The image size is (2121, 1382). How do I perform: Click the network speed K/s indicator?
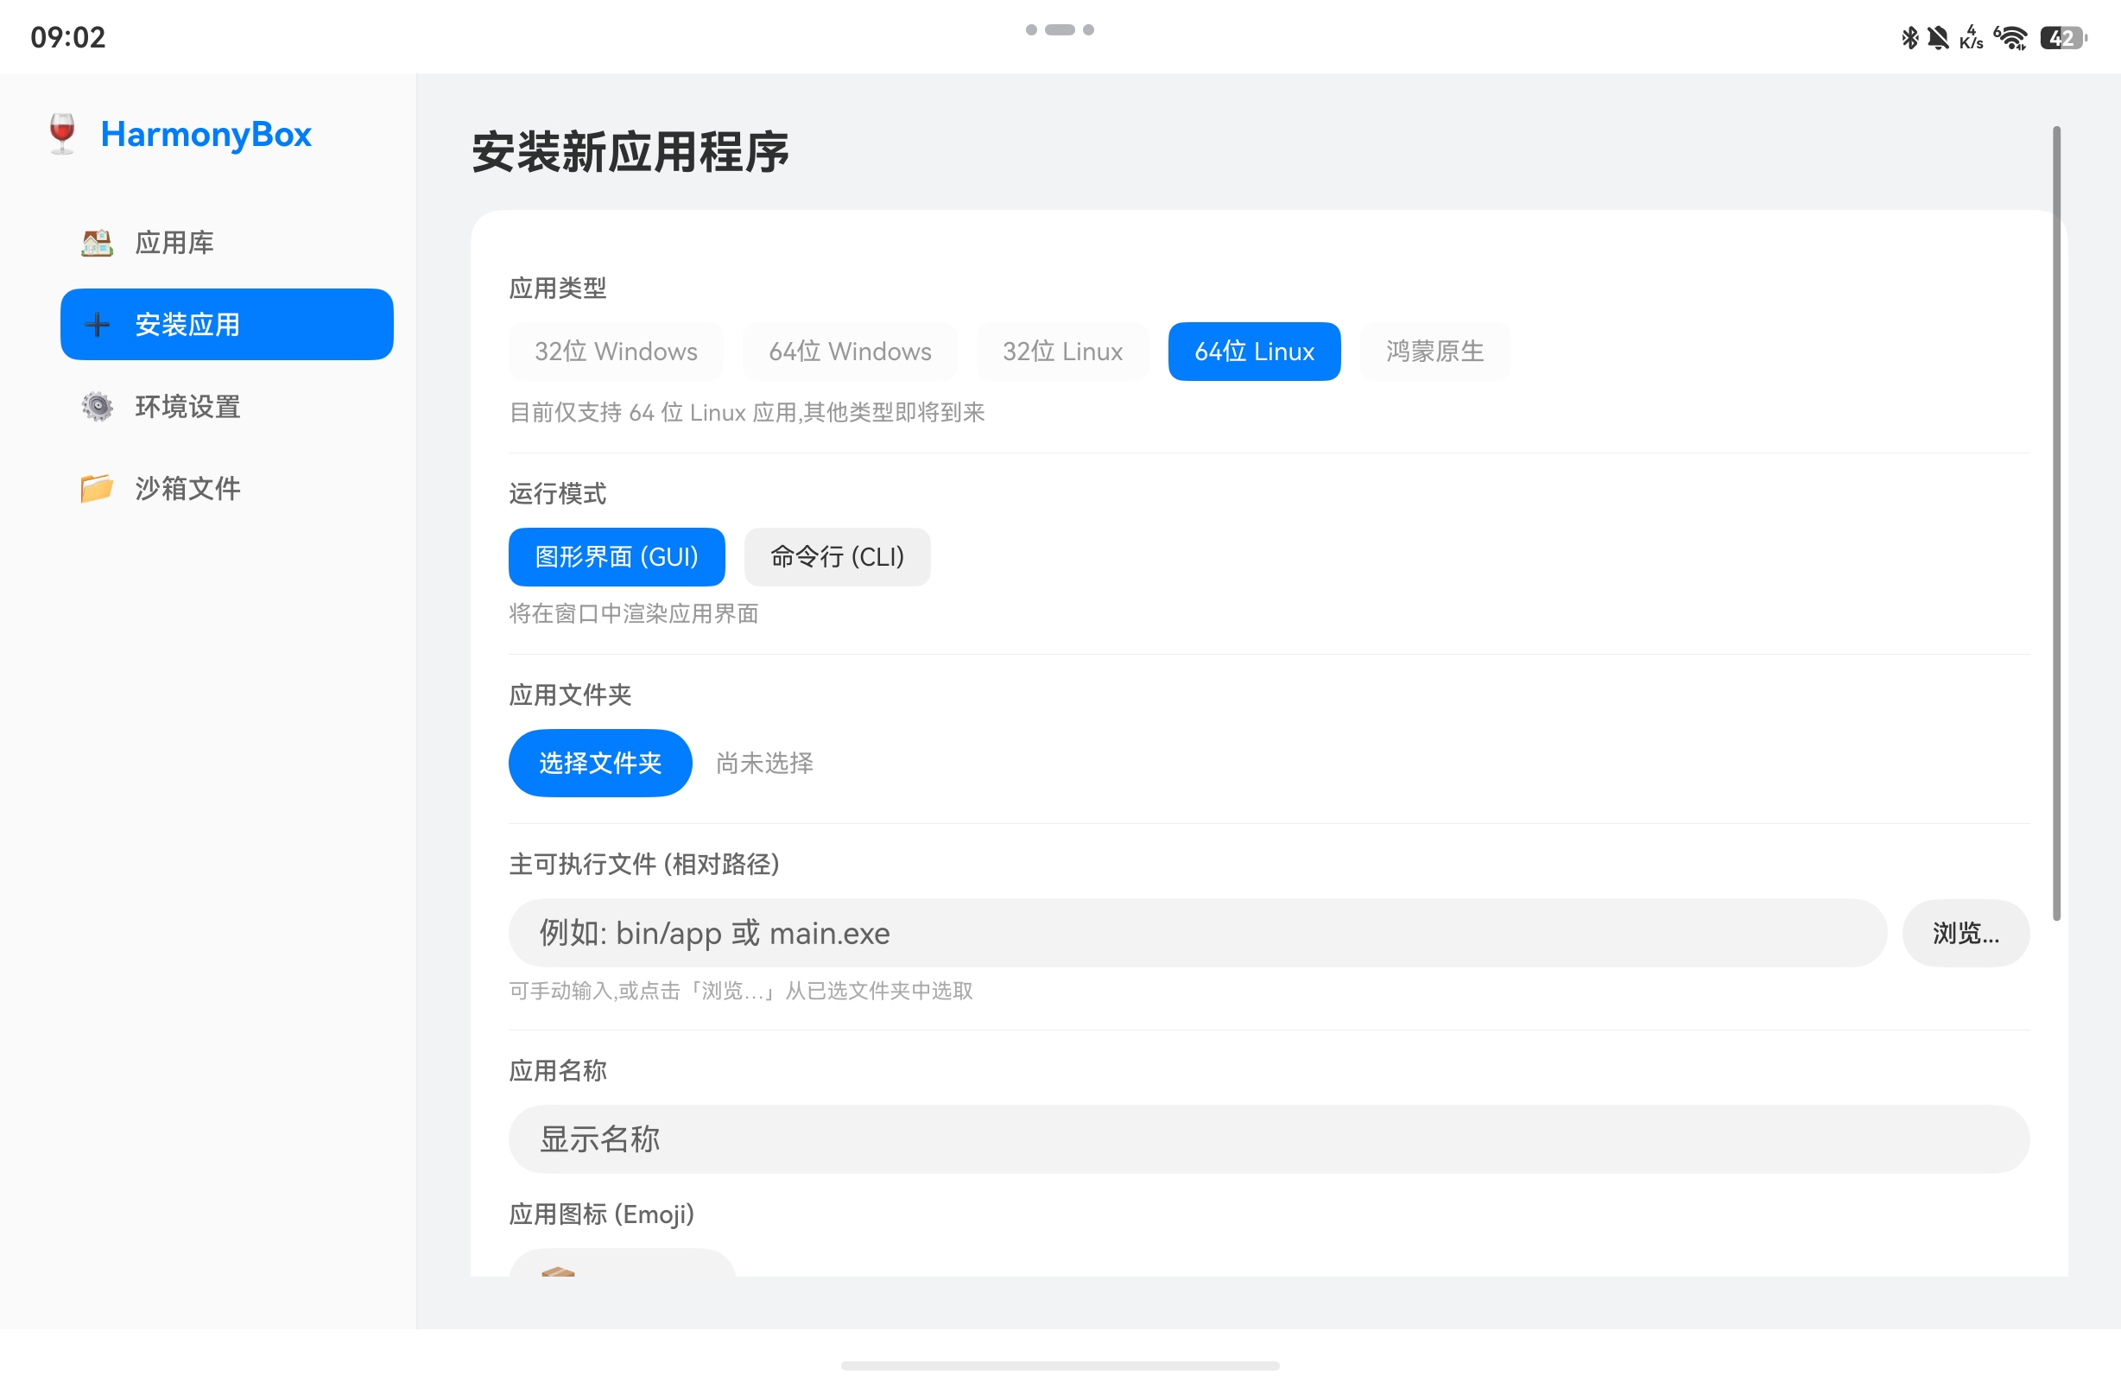(1971, 37)
